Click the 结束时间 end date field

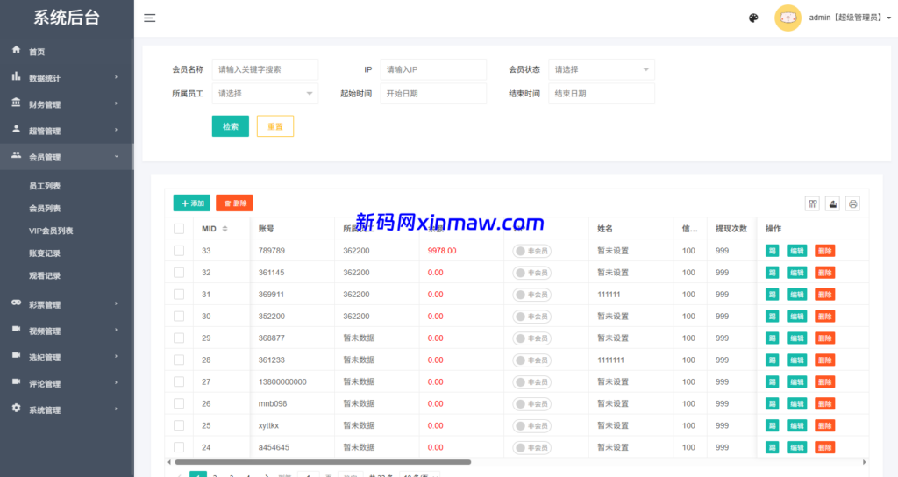[602, 93]
